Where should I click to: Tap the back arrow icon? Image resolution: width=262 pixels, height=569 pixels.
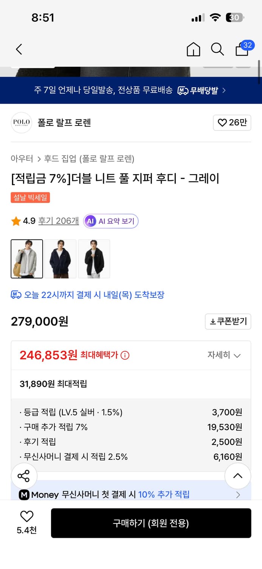tap(19, 49)
